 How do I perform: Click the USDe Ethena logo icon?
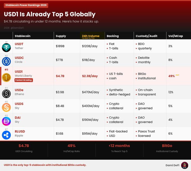click(6, 94)
